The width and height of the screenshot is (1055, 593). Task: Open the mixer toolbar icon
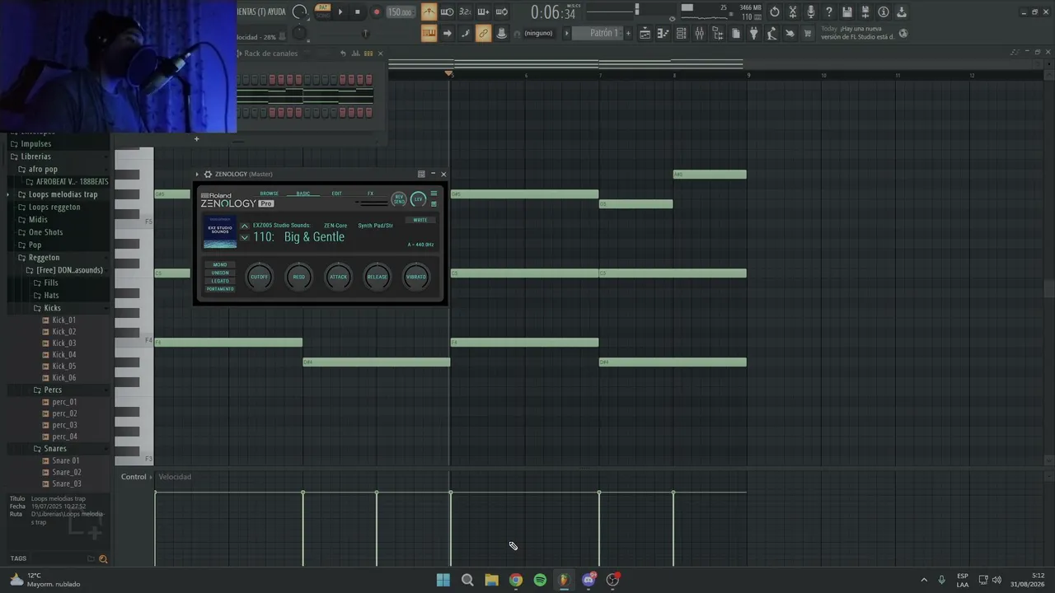pos(700,33)
